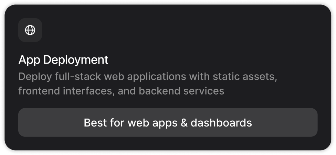
Task: Activate the dashboards recommendation button
Action: point(168,122)
